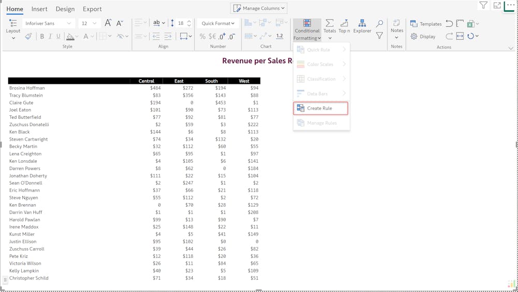Image resolution: width=518 pixels, height=292 pixels.
Task: Click the fill color bucket swatch
Action: coord(70,36)
